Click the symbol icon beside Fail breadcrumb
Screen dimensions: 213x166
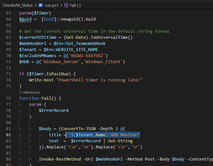(66, 5)
